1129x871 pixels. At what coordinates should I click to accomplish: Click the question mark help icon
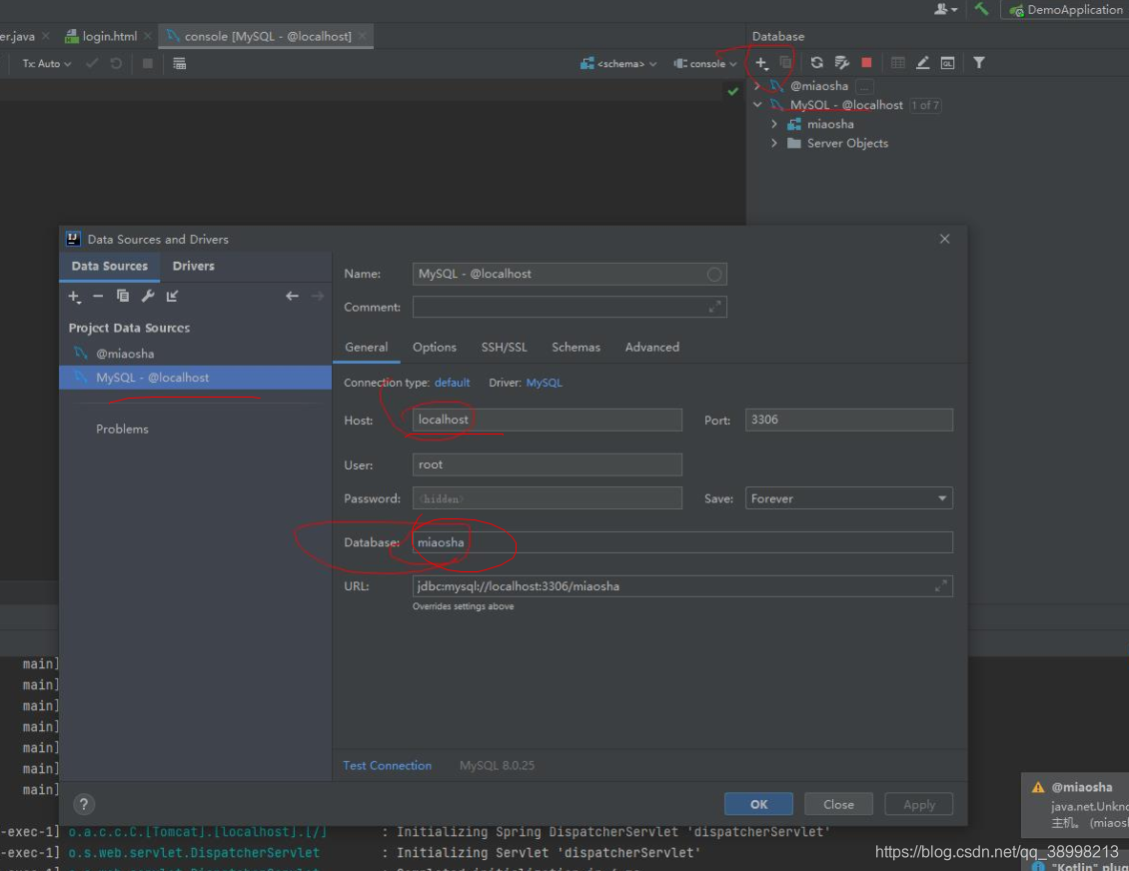coord(84,804)
